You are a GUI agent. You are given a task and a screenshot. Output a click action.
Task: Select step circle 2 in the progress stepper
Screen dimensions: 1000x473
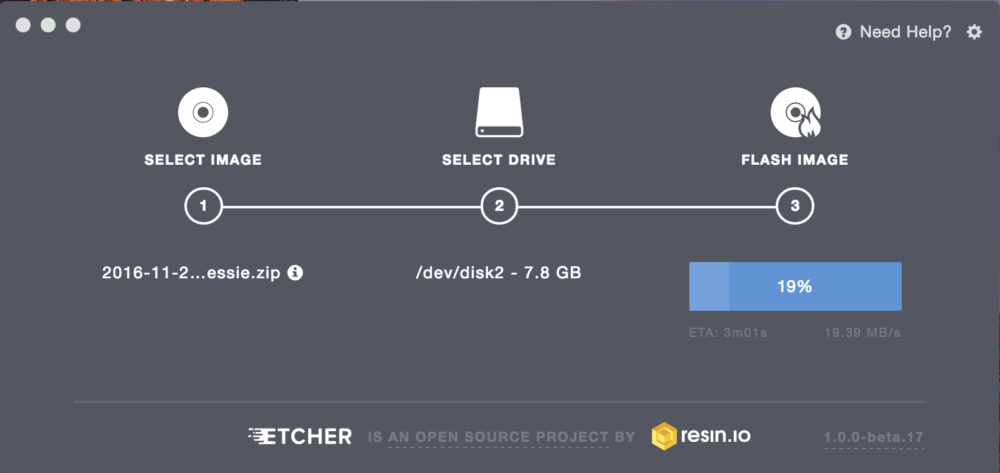pos(499,206)
